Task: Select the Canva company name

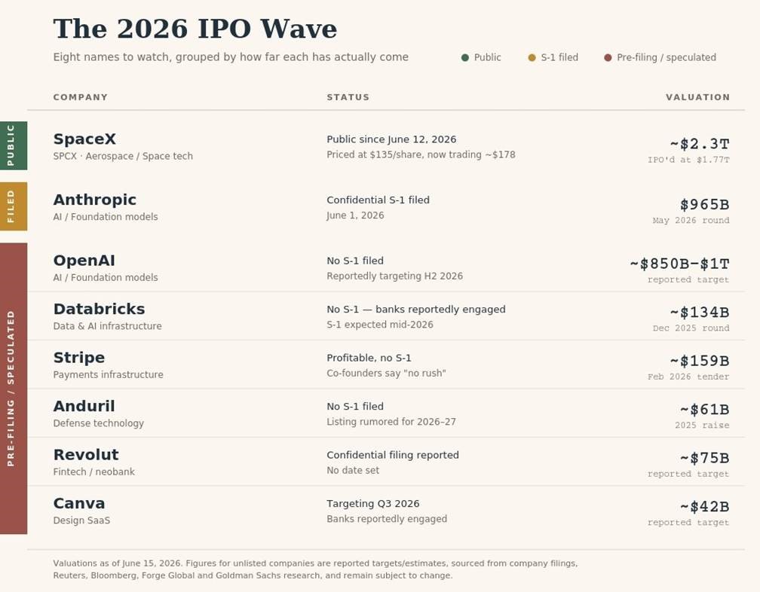Action: [x=79, y=503]
